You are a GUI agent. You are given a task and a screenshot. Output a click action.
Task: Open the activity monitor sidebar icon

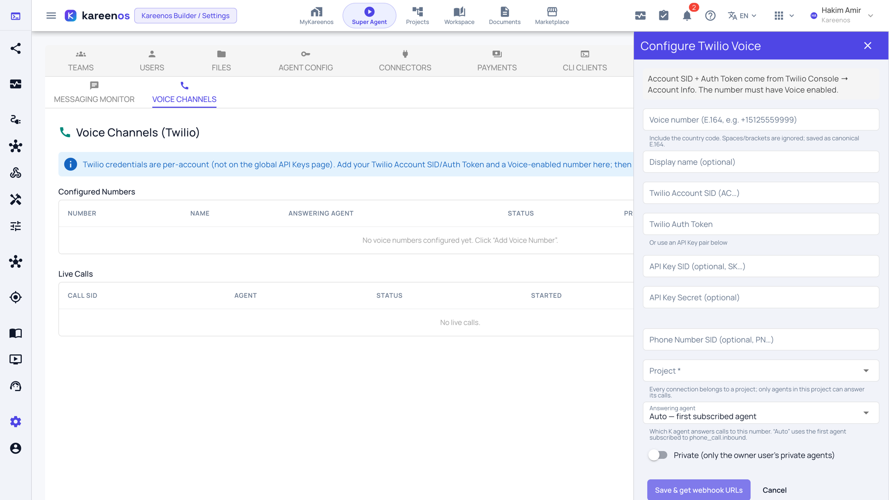pos(16,84)
